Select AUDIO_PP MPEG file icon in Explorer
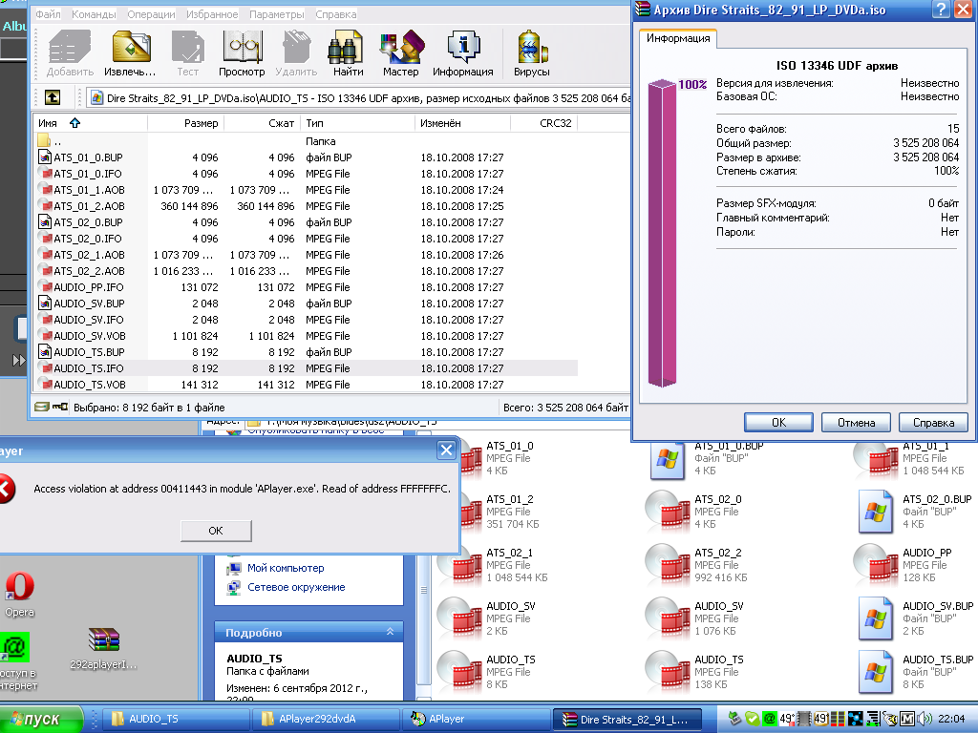 [x=876, y=565]
